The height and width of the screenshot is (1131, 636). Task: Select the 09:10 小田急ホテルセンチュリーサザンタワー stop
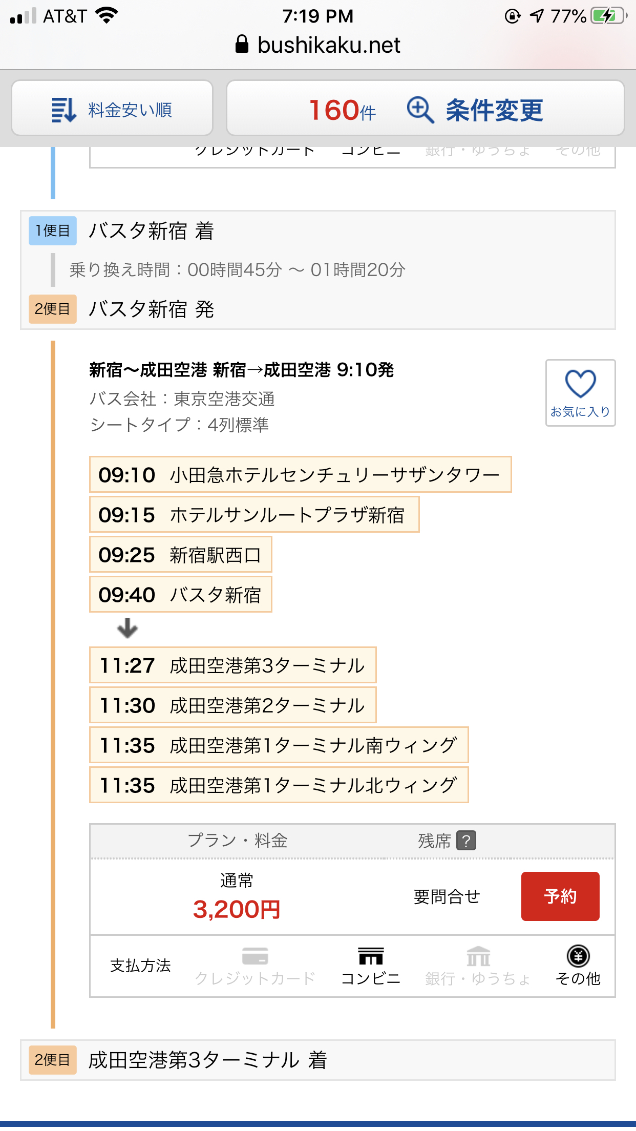click(x=300, y=474)
